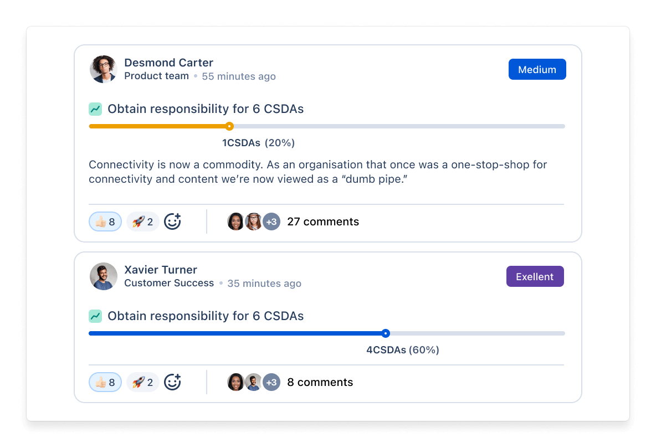Click the trend chart icon in Xavier's card
Viewport: 656px width, 443px height.
click(95, 316)
